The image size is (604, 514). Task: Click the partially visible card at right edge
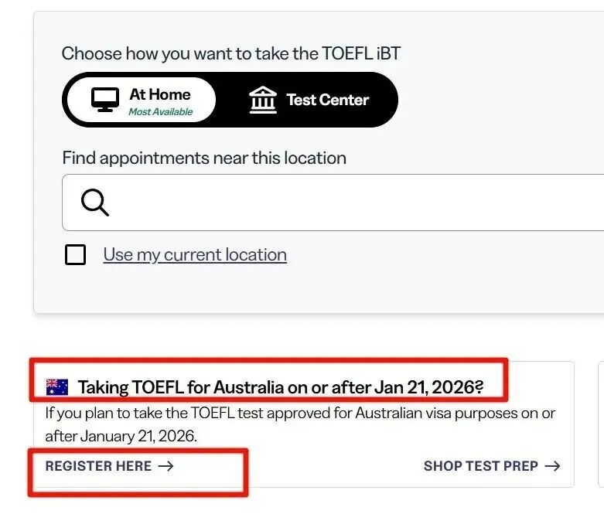click(601, 424)
